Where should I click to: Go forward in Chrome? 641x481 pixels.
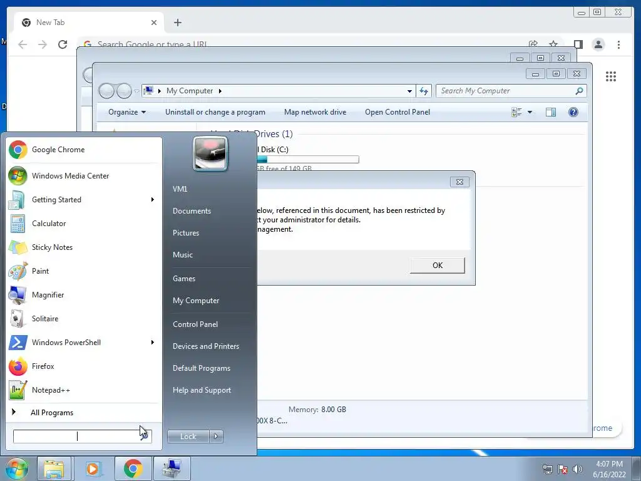coord(43,44)
